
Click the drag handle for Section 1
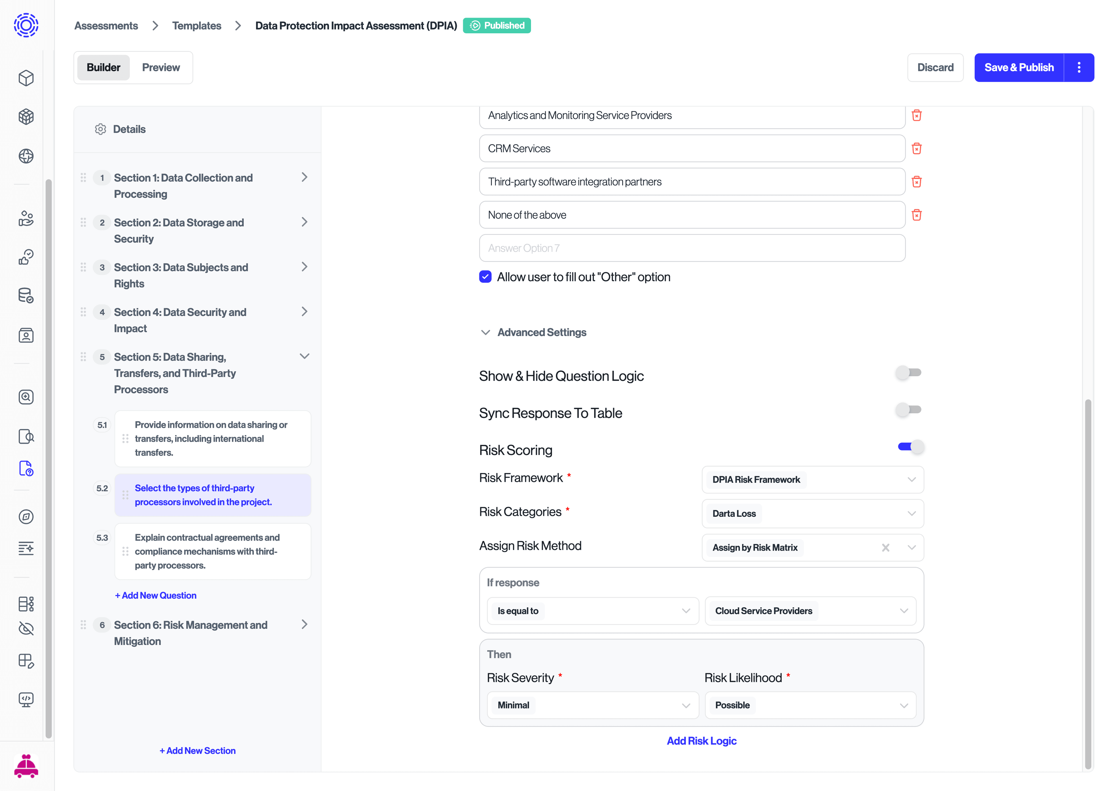(x=83, y=177)
